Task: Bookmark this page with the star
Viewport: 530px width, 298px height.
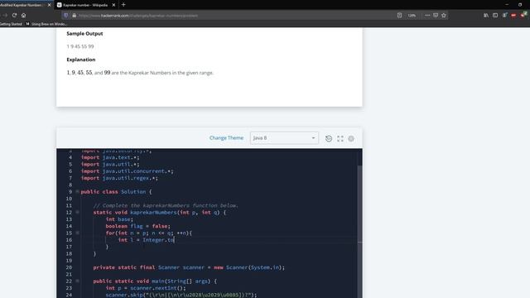Action: 444,15
